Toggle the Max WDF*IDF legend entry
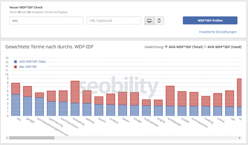The width and height of the screenshot is (248, 145). [x=25, y=67]
